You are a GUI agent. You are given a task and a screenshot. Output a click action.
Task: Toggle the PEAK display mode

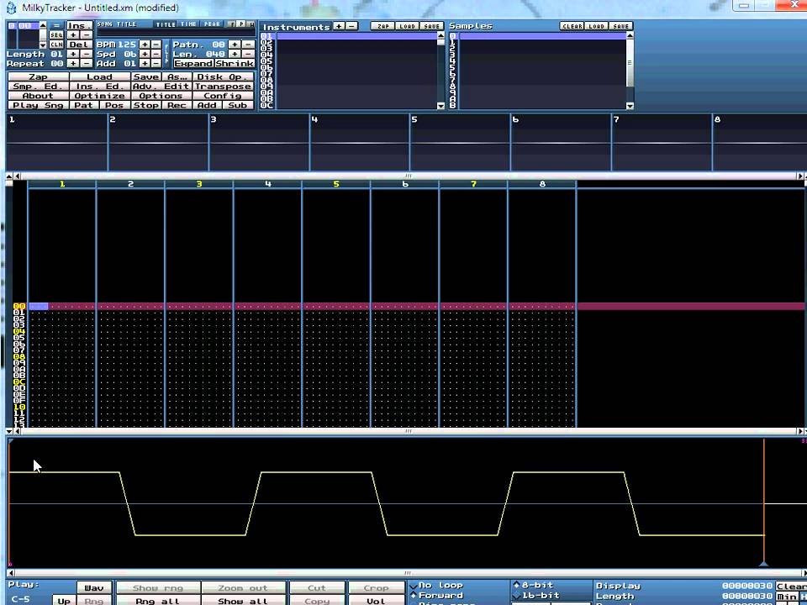point(212,24)
